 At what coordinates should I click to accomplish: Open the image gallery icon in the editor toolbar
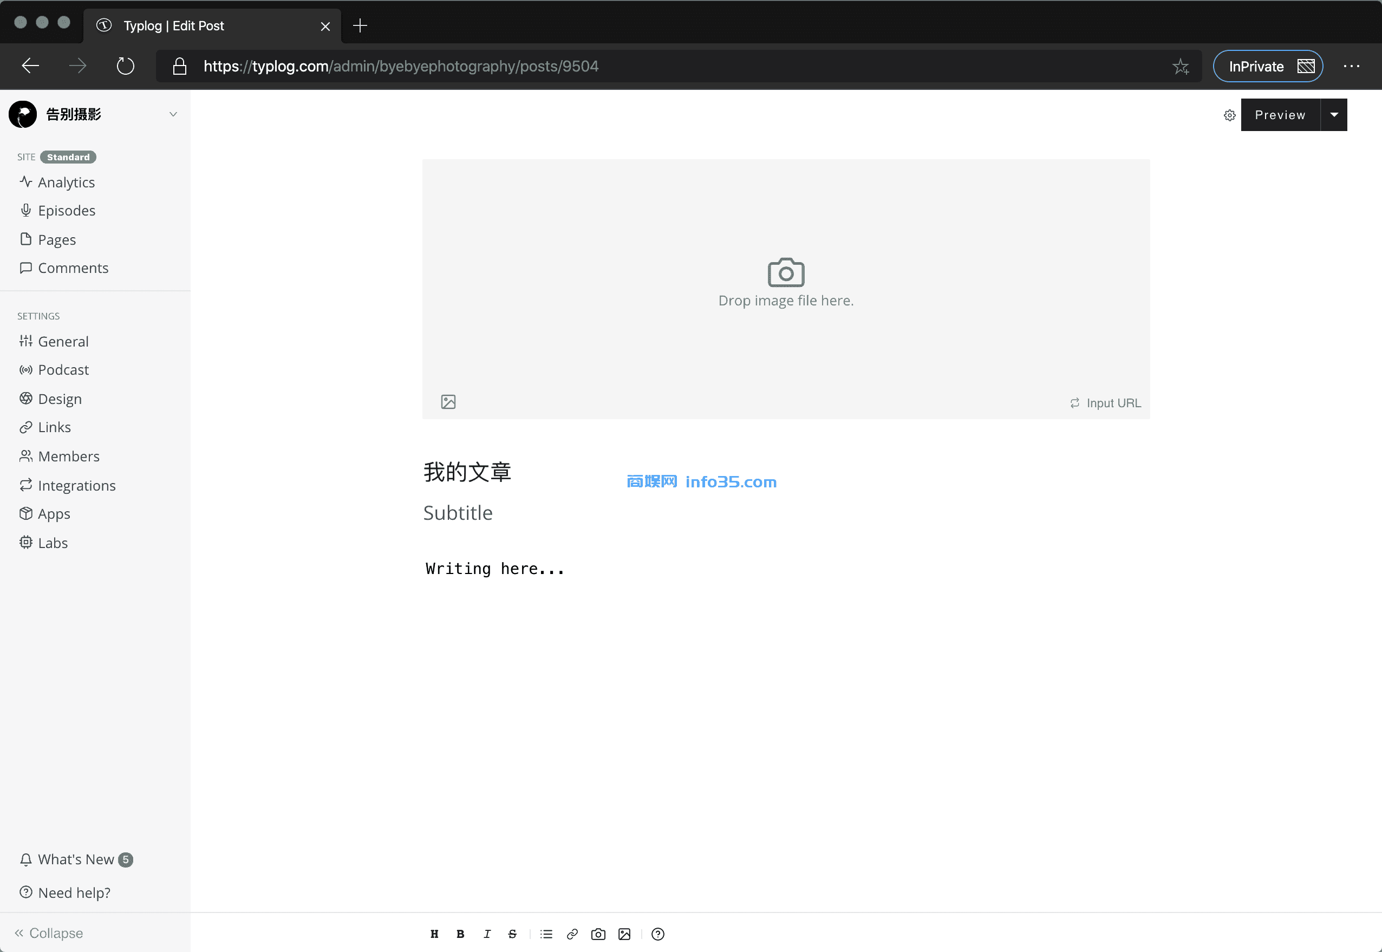coord(624,934)
